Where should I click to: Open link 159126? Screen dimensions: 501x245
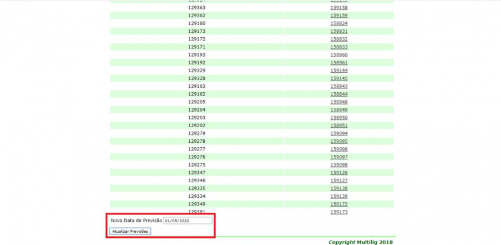pyautogui.click(x=338, y=173)
